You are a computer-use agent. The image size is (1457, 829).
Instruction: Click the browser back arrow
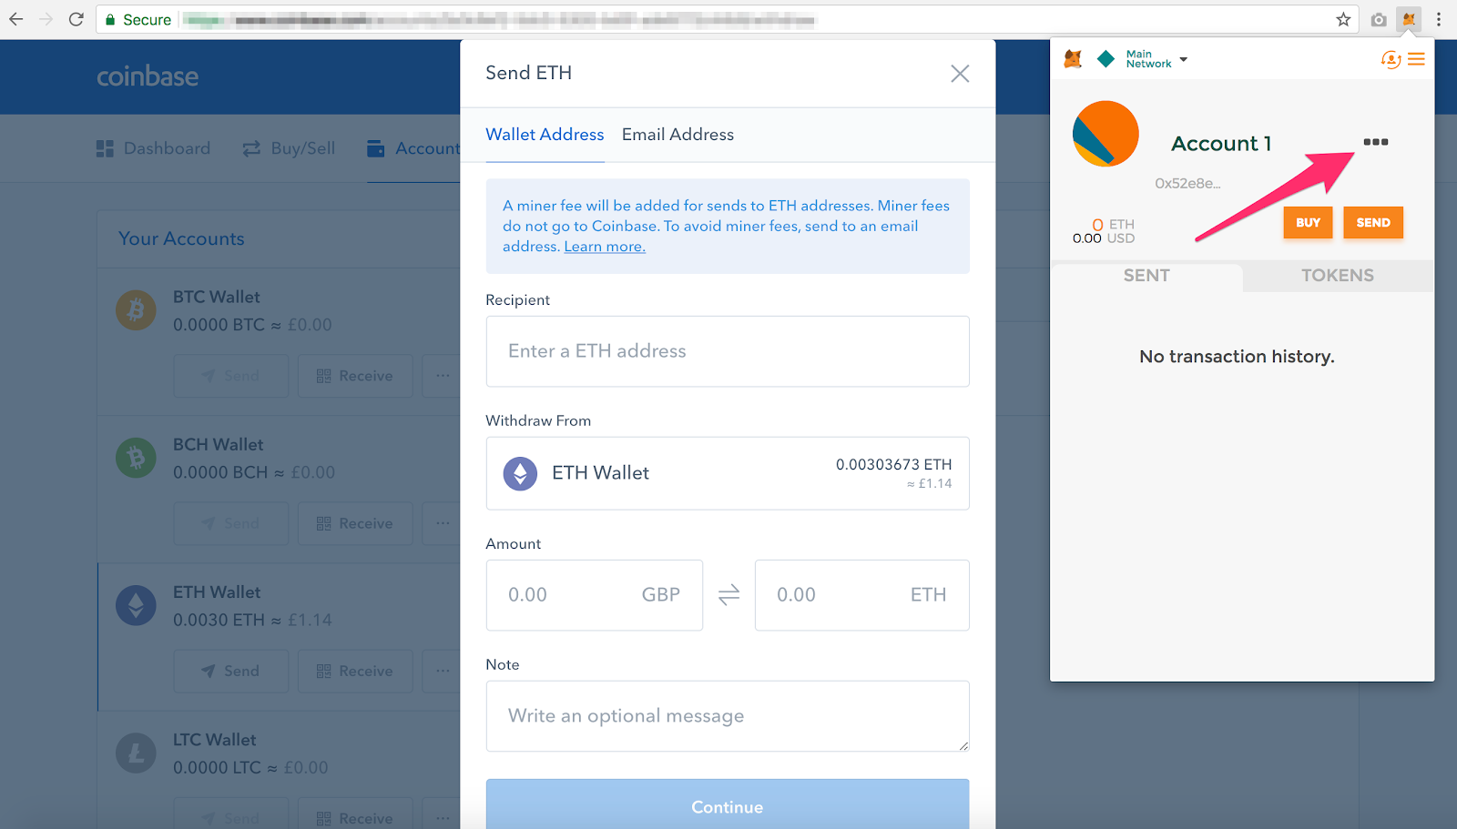coord(15,19)
